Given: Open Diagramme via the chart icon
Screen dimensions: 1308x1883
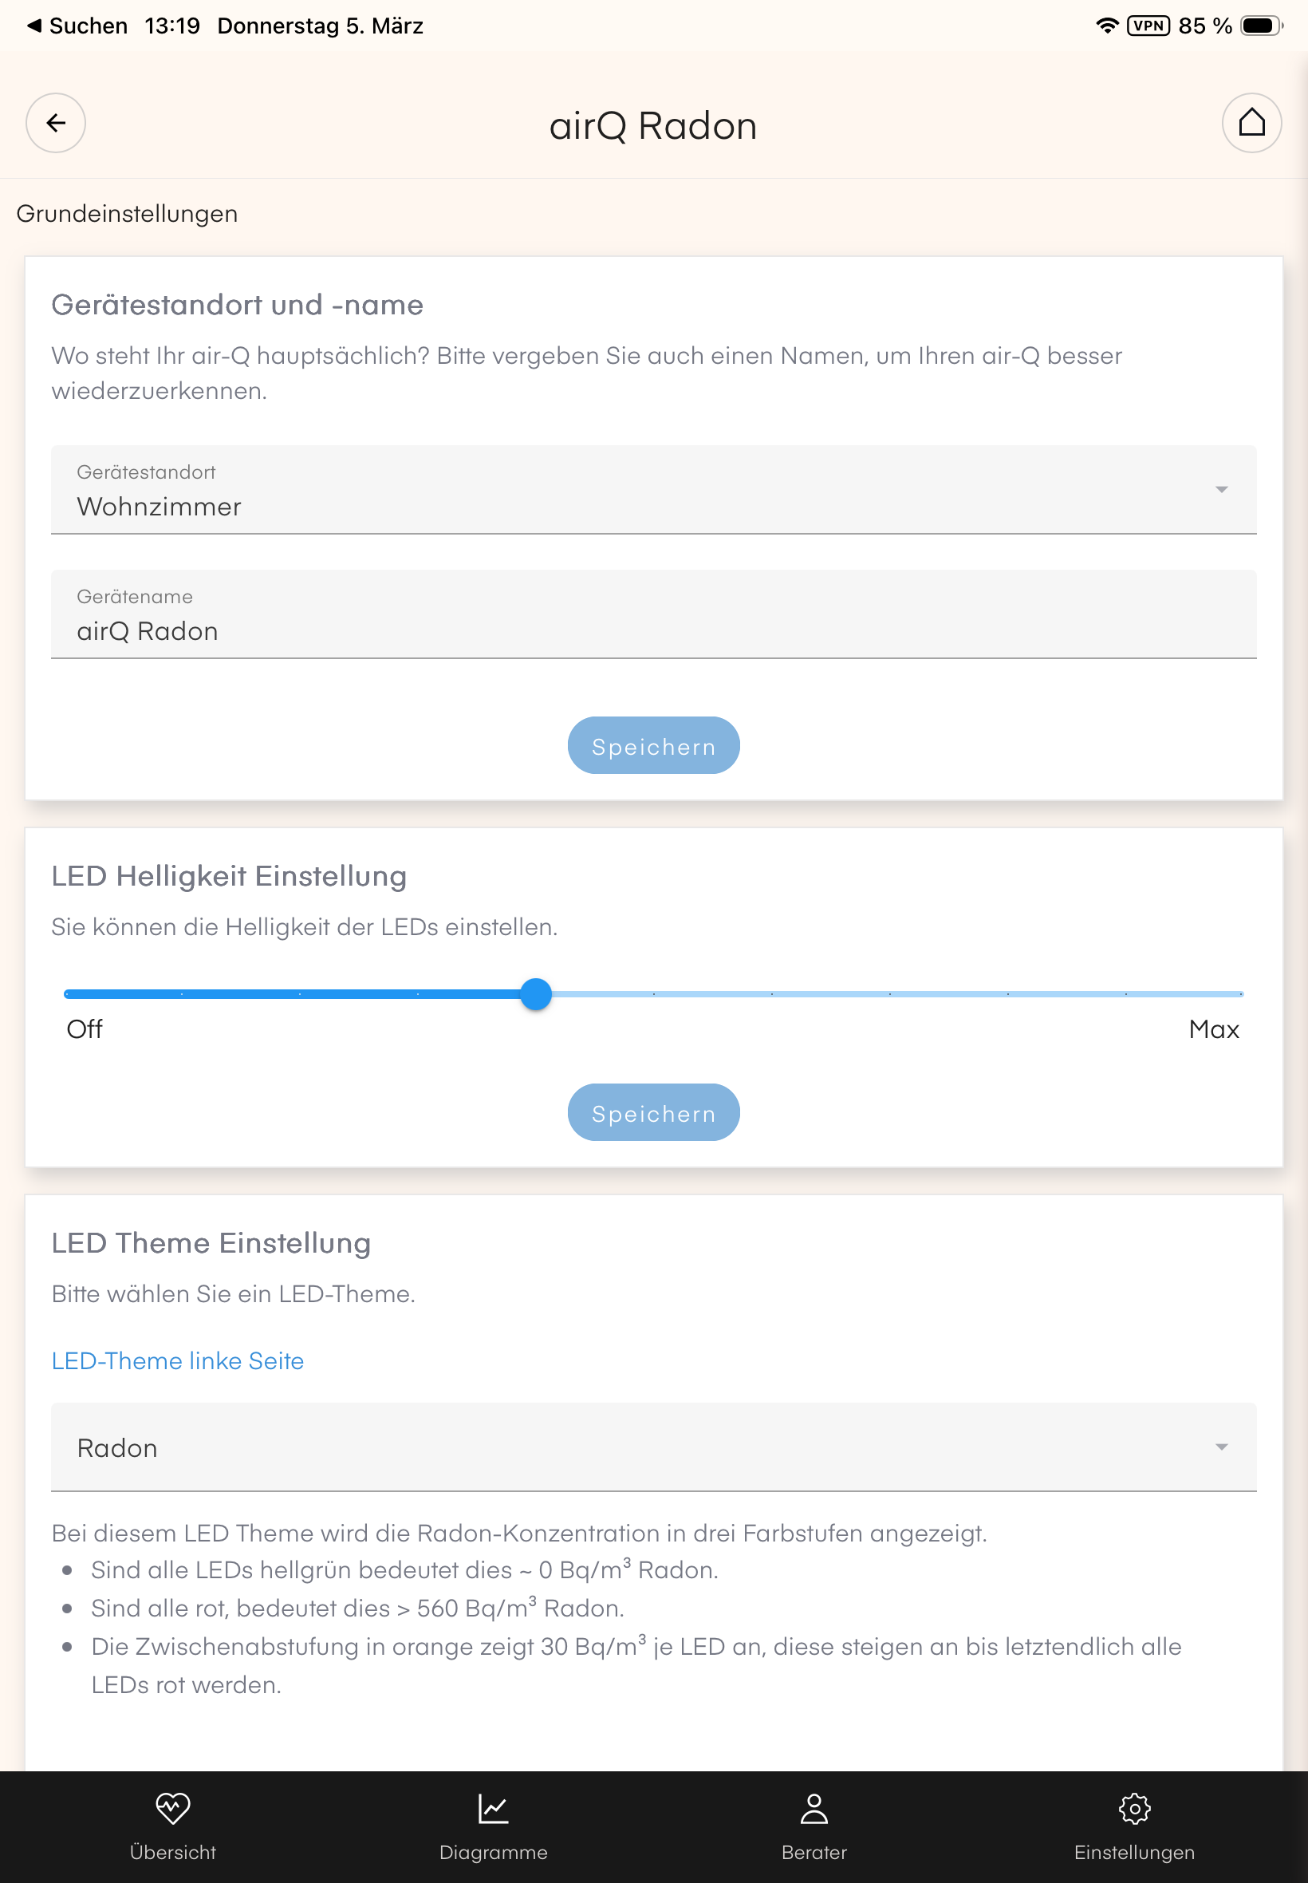Looking at the screenshot, I should click(x=494, y=1807).
